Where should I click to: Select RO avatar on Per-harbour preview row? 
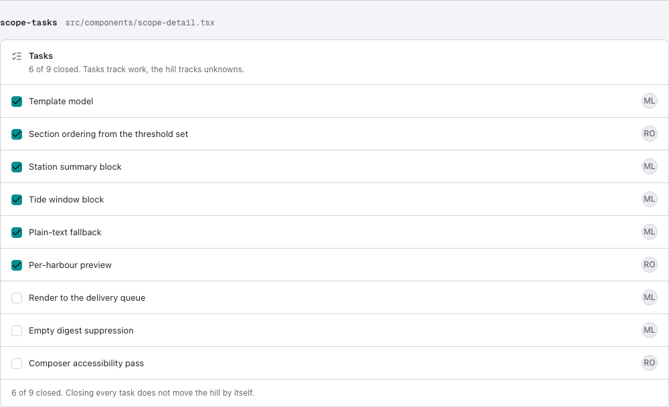pyautogui.click(x=650, y=265)
